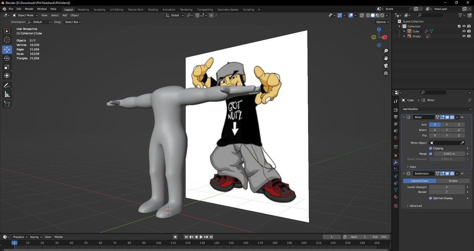Enable Flip Z in Mirror modifier
Viewport: 474px width, 251px height.
click(x=459, y=135)
